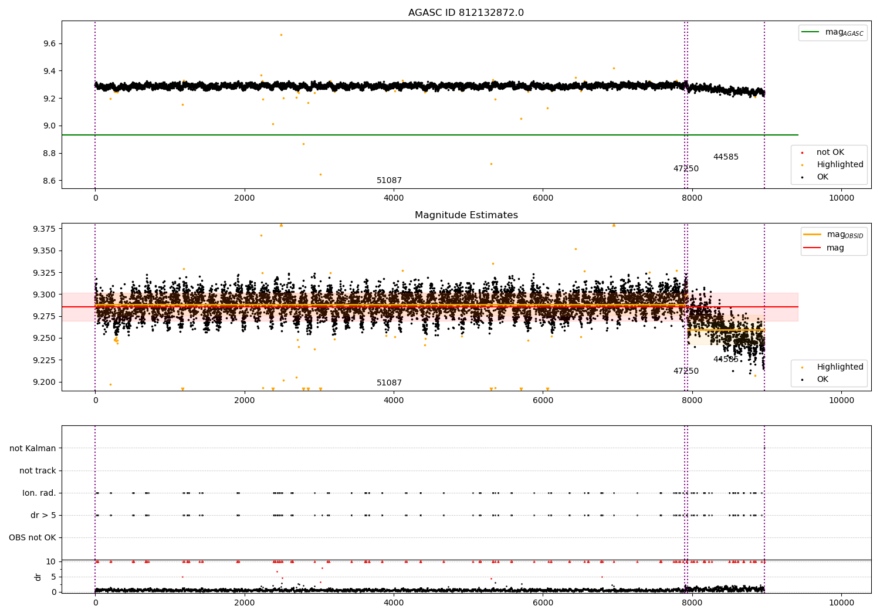Click the 47250 label in the top plot
The height and width of the screenshot is (616, 880).
coord(686,169)
